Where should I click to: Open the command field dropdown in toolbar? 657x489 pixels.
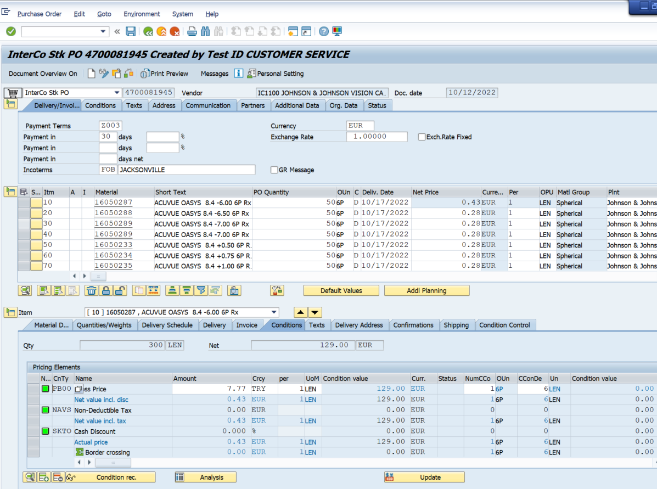[103, 31]
